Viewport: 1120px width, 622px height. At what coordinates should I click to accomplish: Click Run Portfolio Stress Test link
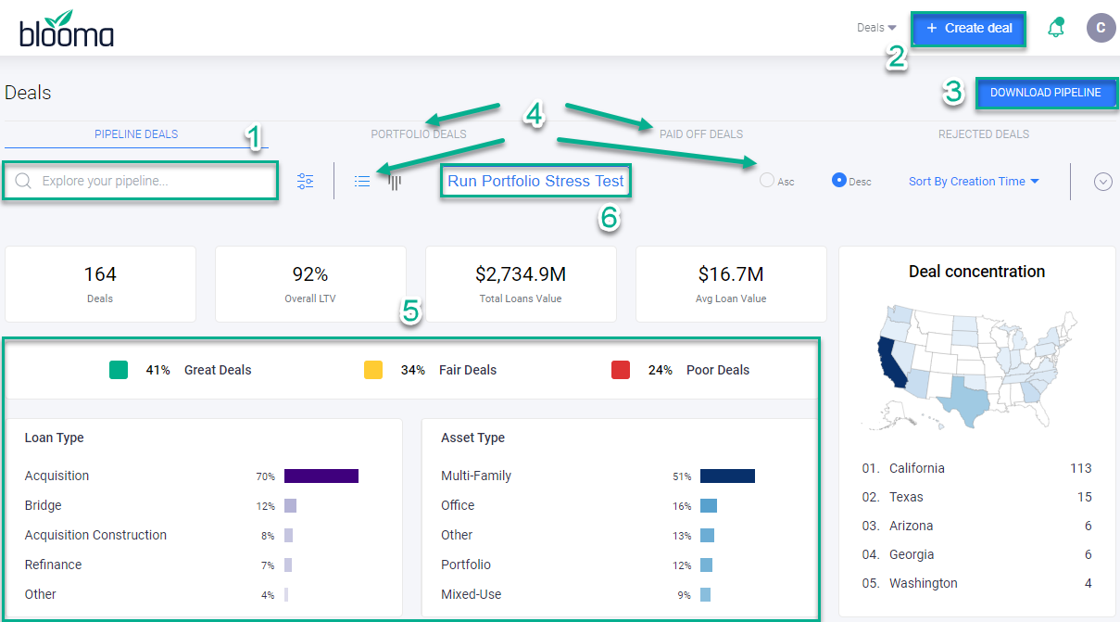click(535, 182)
